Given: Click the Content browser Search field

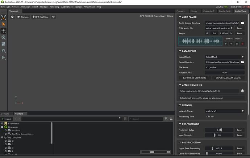Looking at the screenshot, I should 146,119.
